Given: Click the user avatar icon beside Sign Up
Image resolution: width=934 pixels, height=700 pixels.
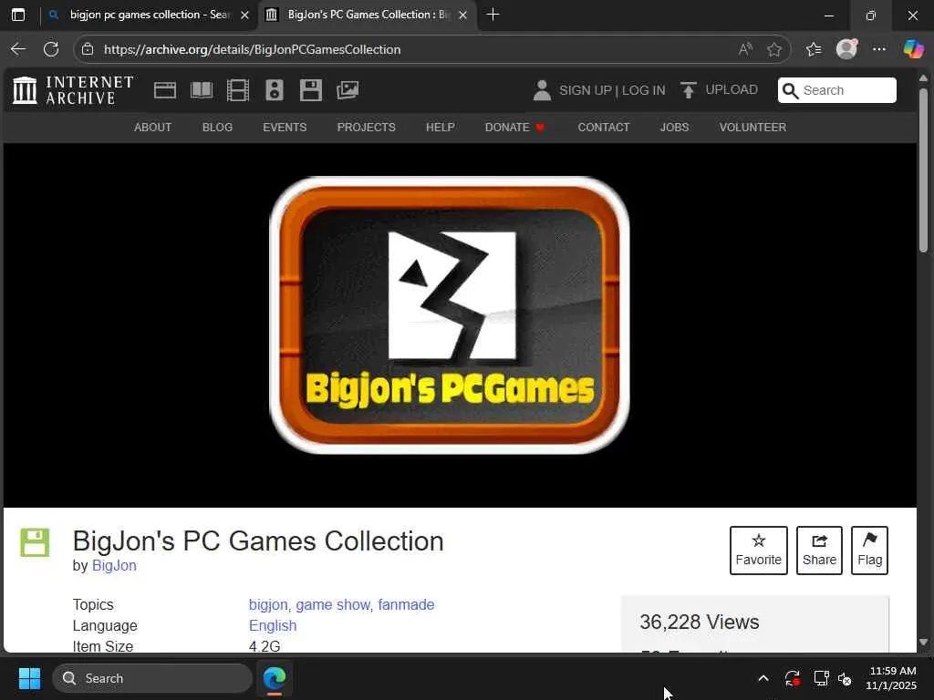Looking at the screenshot, I should (542, 90).
